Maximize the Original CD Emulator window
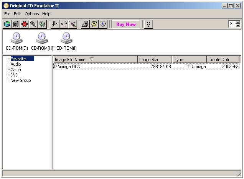The height and width of the screenshot is (179, 244). pyautogui.click(x=231, y=6)
